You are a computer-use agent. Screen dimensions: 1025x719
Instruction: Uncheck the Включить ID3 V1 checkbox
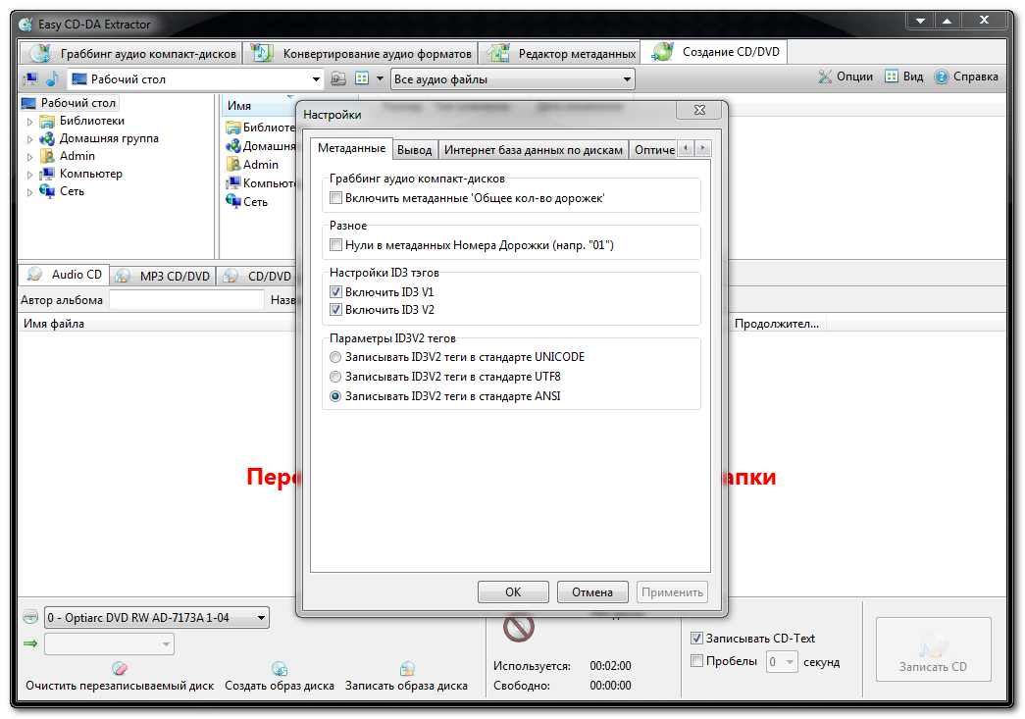336,292
